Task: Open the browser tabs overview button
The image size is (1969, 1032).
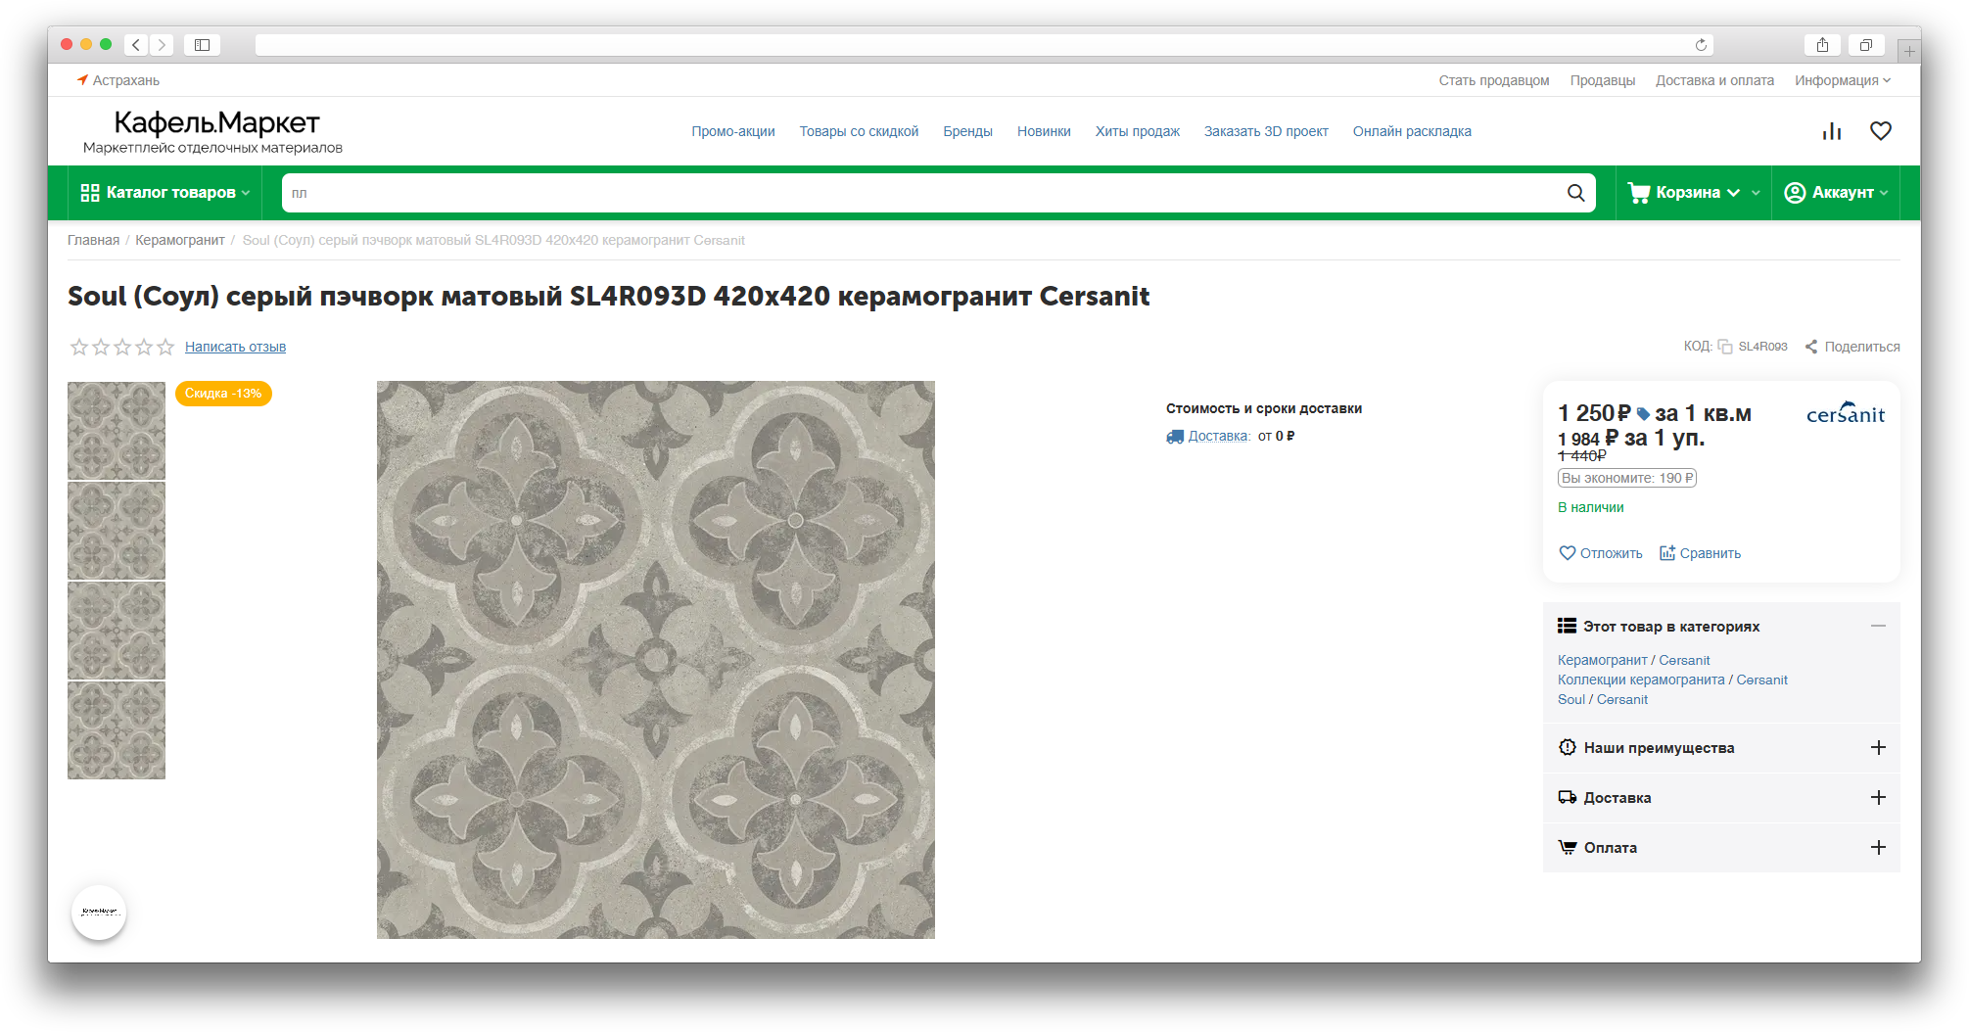Action: pyautogui.click(x=1865, y=45)
